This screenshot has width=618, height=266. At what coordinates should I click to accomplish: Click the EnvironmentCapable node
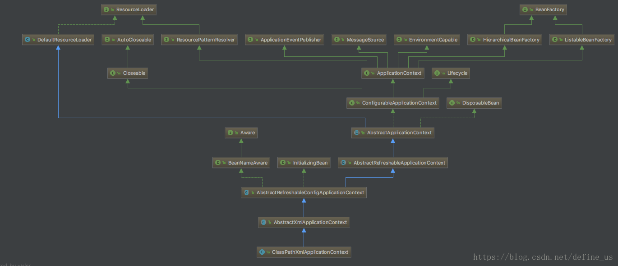pos(427,40)
